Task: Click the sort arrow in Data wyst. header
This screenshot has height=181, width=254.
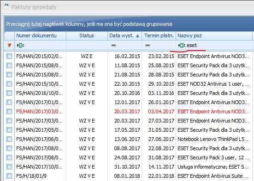Action: (x=137, y=35)
